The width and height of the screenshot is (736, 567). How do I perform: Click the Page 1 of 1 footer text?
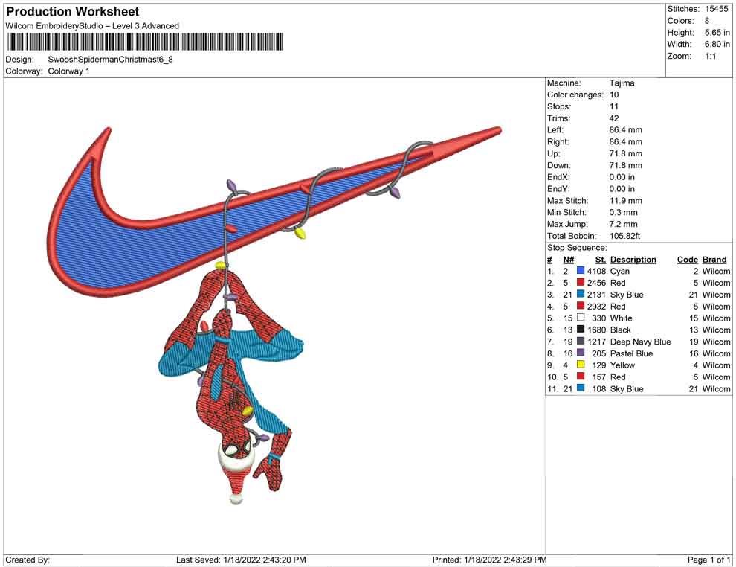pyautogui.click(x=709, y=560)
